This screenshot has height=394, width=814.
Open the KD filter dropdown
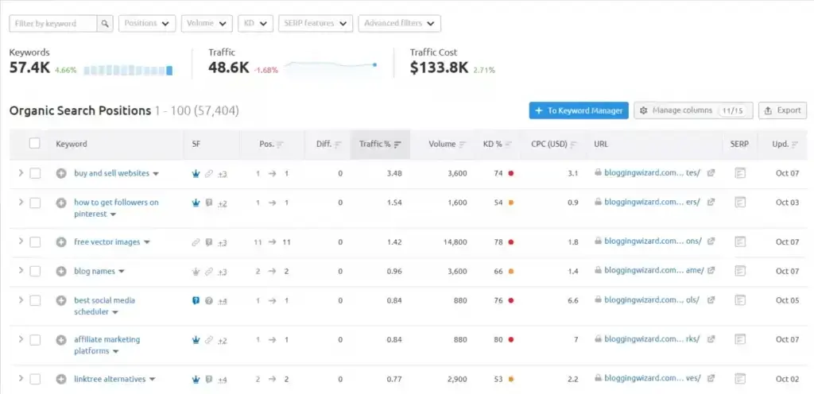(255, 23)
